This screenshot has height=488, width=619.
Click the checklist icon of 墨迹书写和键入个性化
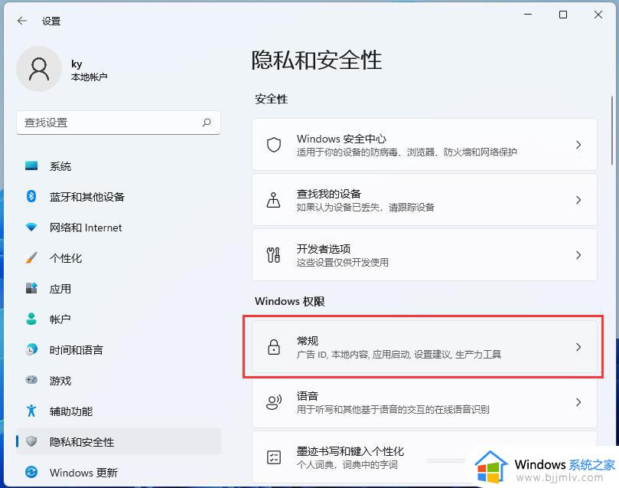coord(274,457)
